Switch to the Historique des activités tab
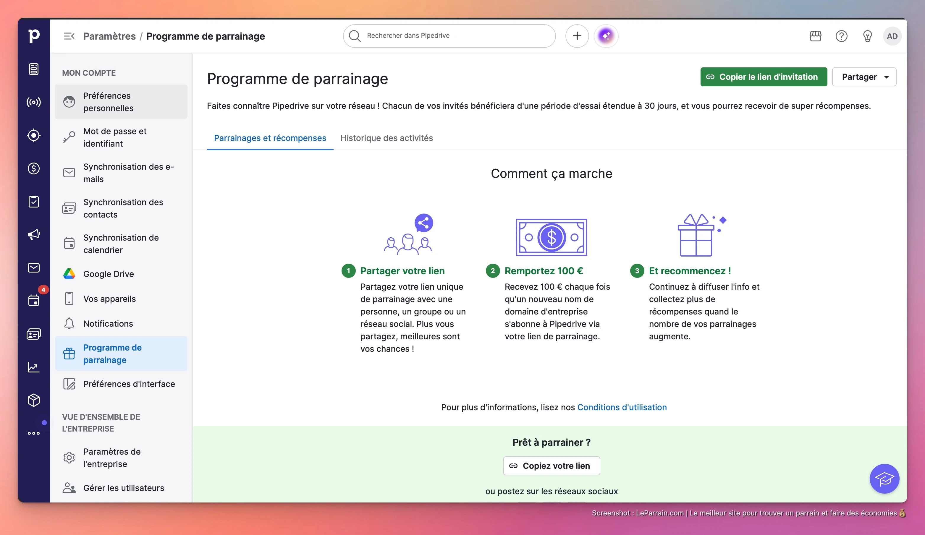The height and width of the screenshot is (535, 925). coord(386,138)
